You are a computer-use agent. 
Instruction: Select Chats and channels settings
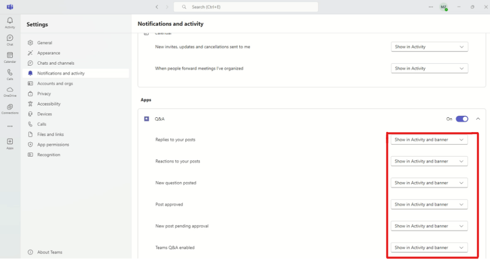76,63
